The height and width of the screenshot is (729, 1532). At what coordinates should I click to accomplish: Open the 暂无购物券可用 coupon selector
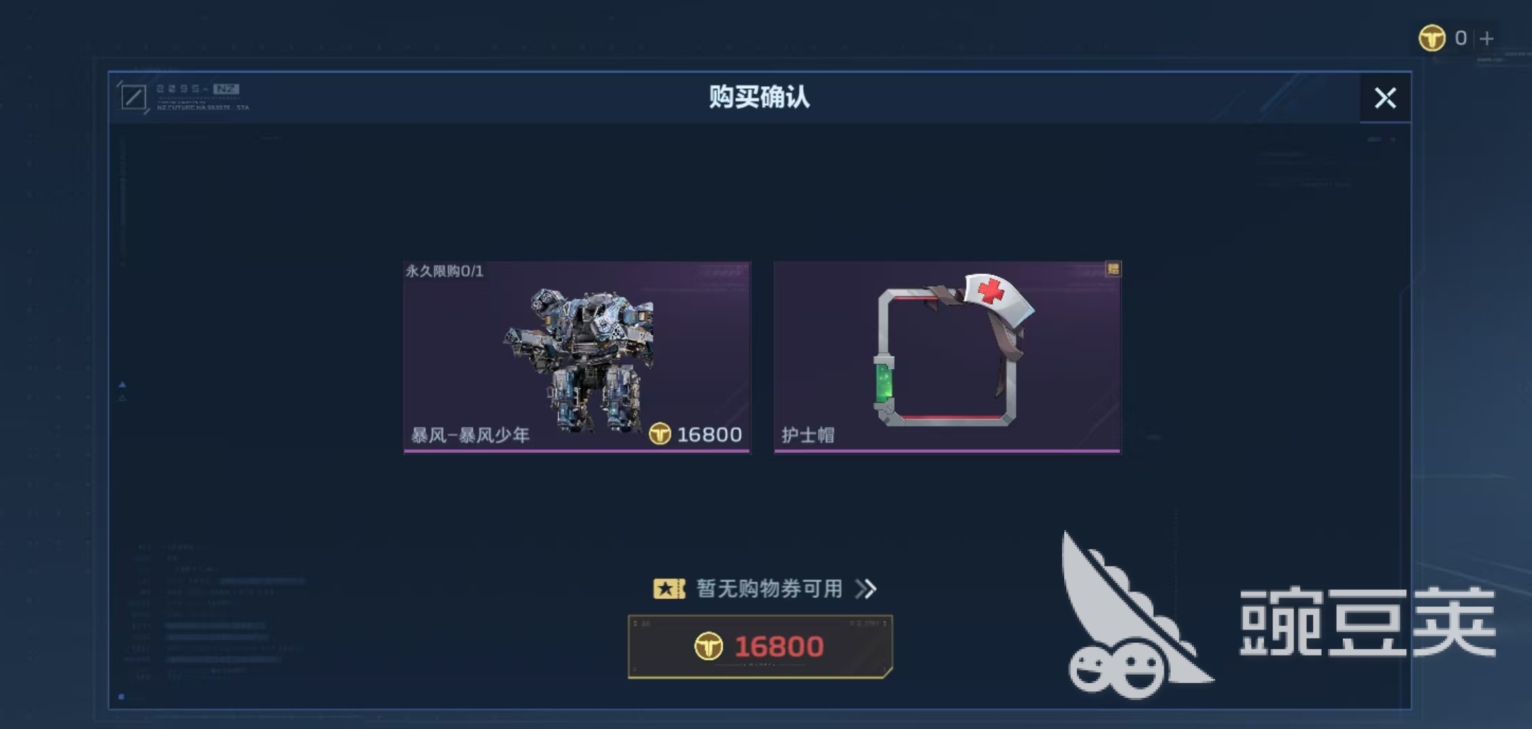click(766, 589)
